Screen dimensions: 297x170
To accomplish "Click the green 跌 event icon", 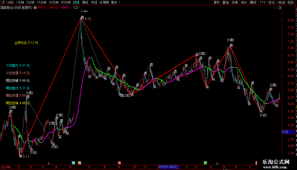I will 205,163.
